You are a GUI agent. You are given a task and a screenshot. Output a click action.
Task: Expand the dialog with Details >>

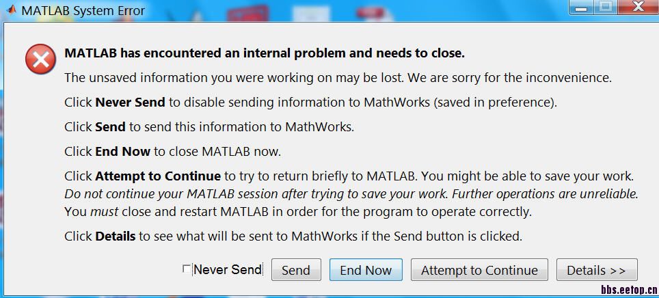click(596, 270)
